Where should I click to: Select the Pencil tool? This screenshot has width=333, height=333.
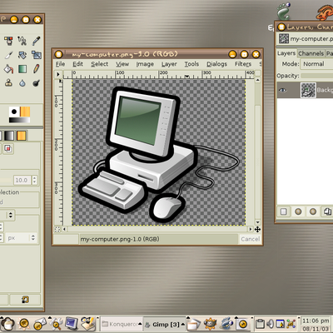point(36,69)
